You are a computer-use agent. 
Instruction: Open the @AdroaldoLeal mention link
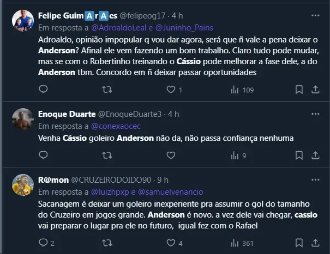click(114, 27)
